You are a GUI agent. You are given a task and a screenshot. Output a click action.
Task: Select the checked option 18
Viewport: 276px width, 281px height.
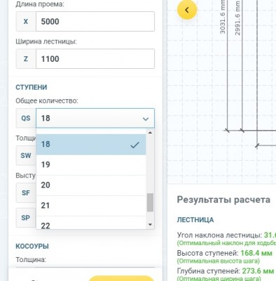[x=91, y=144]
